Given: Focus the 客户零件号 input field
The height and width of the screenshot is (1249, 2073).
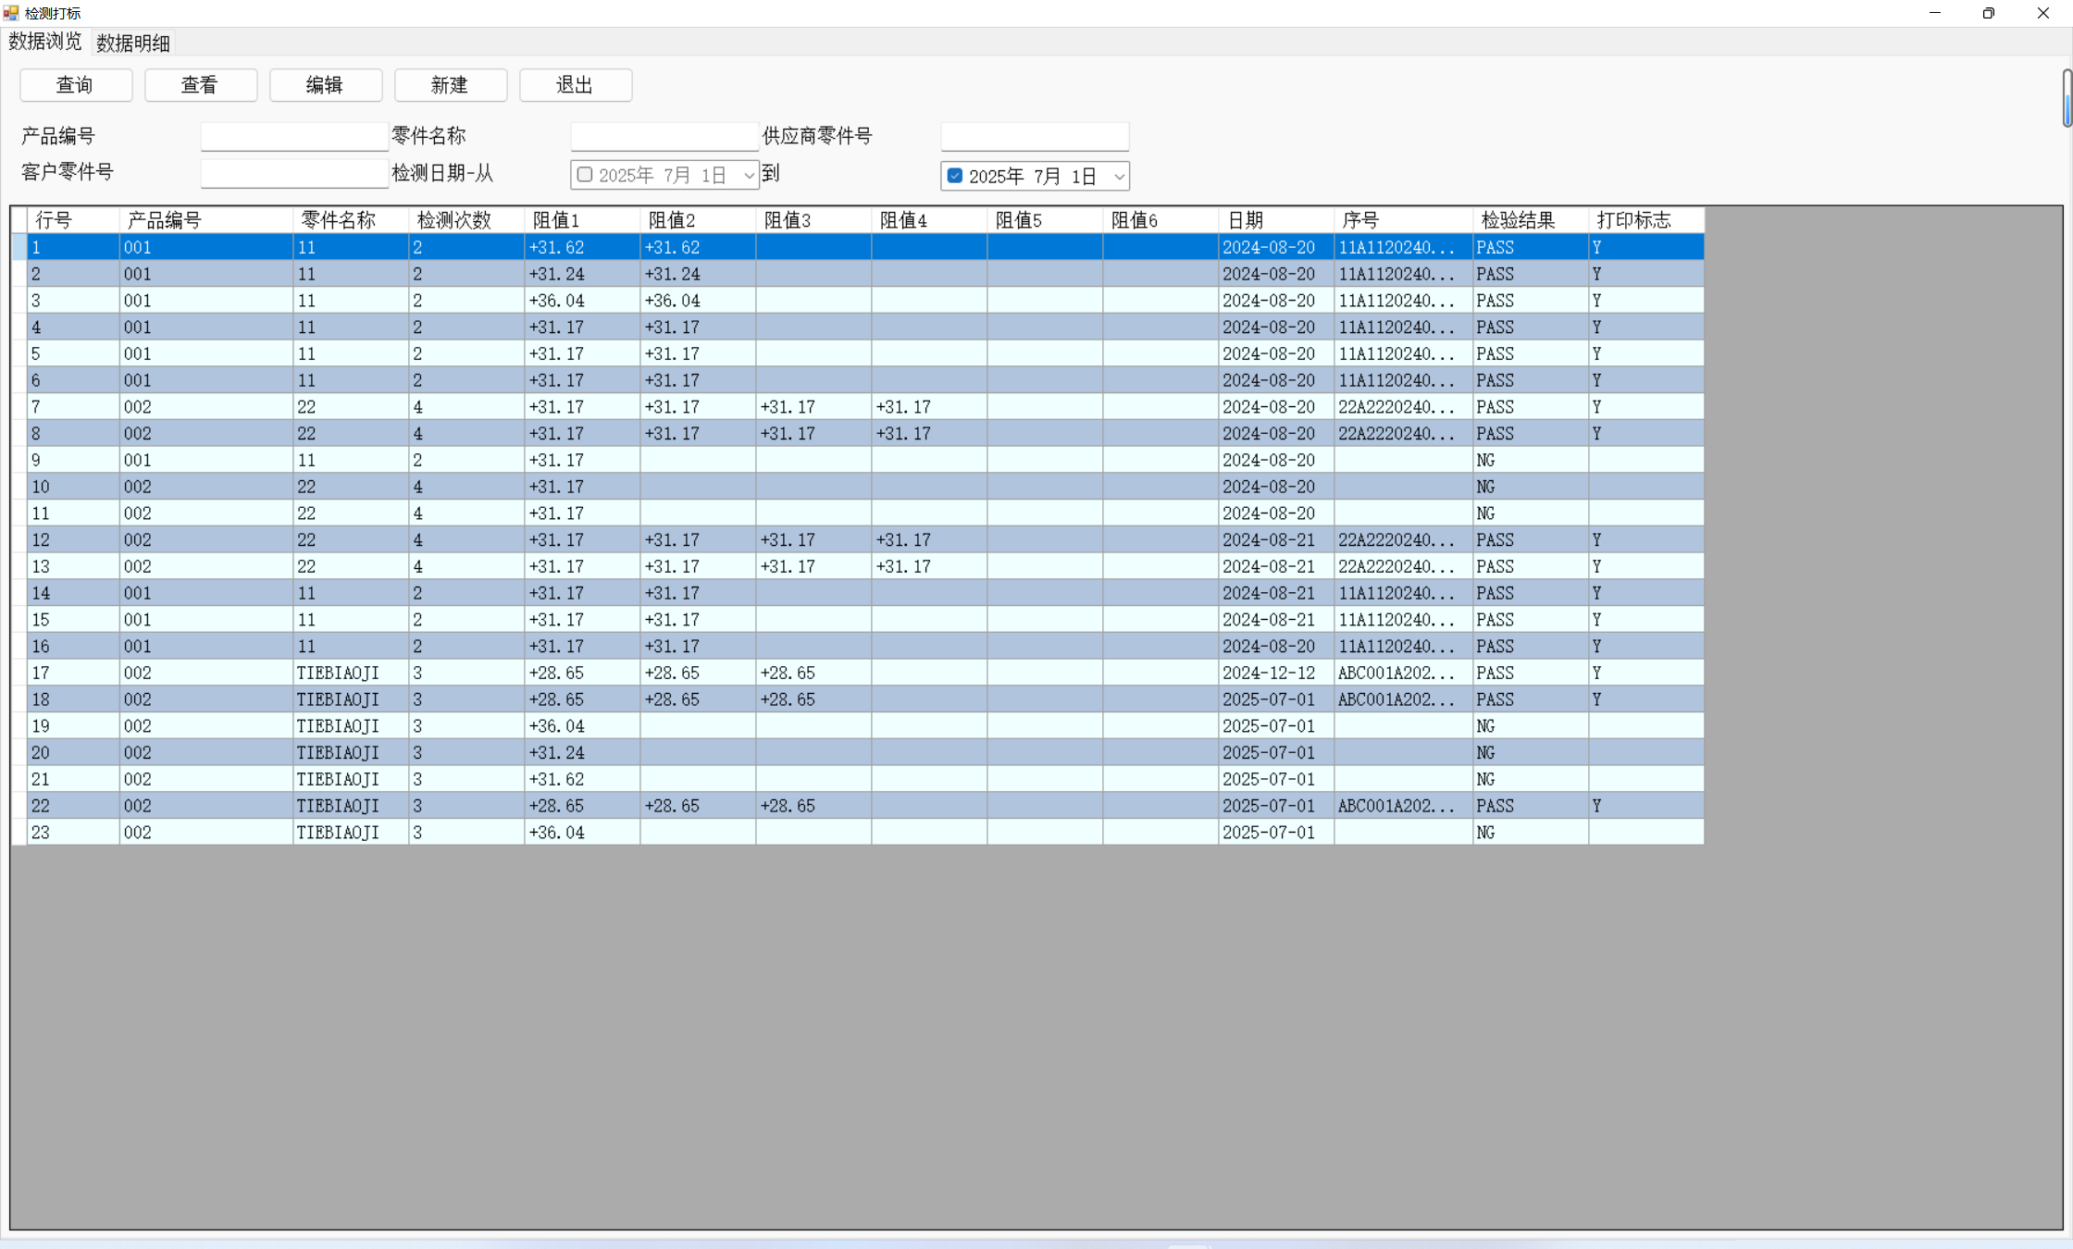Looking at the screenshot, I should click(294, 173).
